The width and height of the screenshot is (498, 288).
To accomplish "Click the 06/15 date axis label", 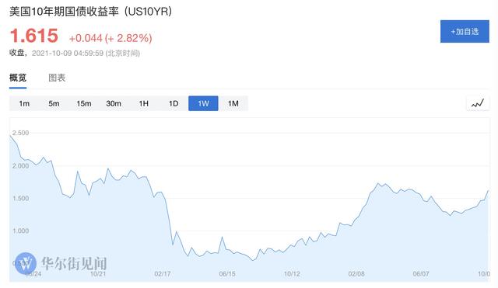I will coord(227,274).
